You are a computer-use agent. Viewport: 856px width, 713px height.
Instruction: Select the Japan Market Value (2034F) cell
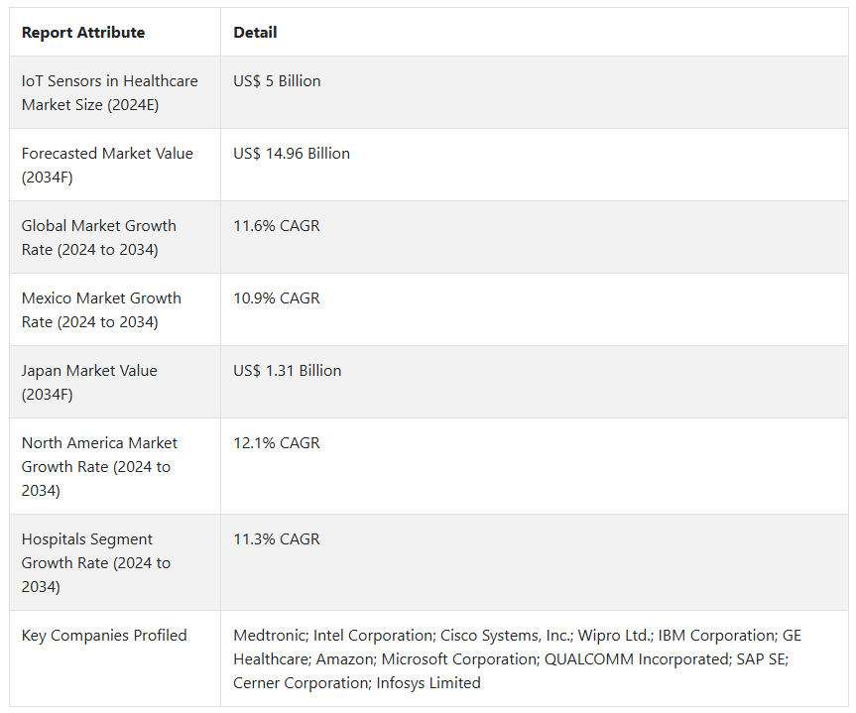[x=89, y=382]
